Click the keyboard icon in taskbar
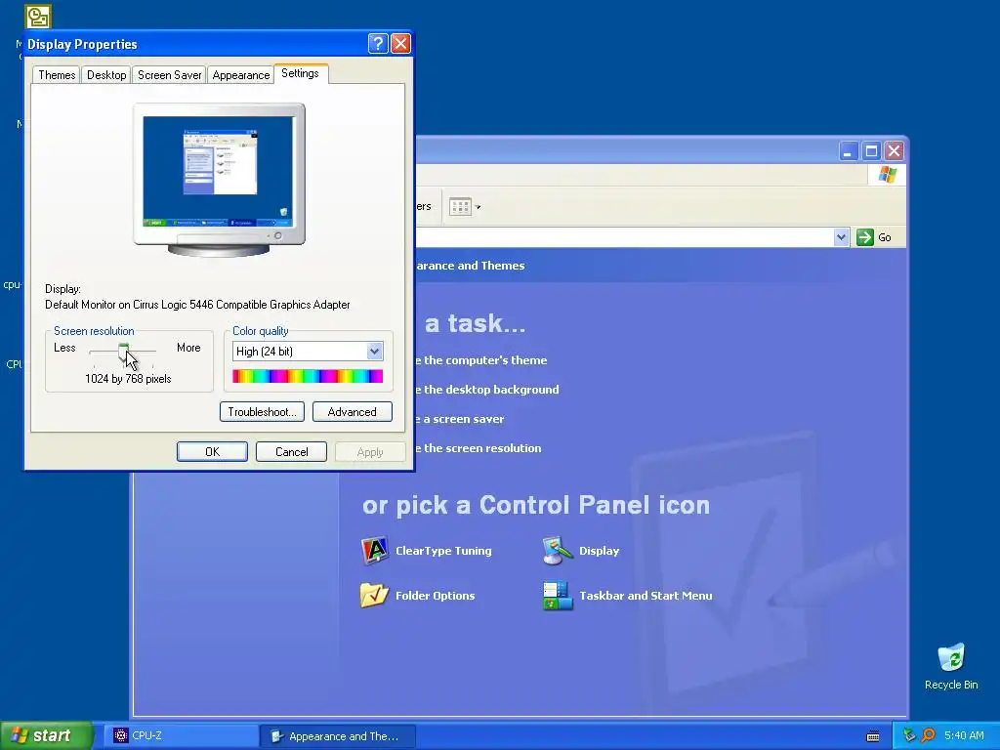 tap(873, 736)
